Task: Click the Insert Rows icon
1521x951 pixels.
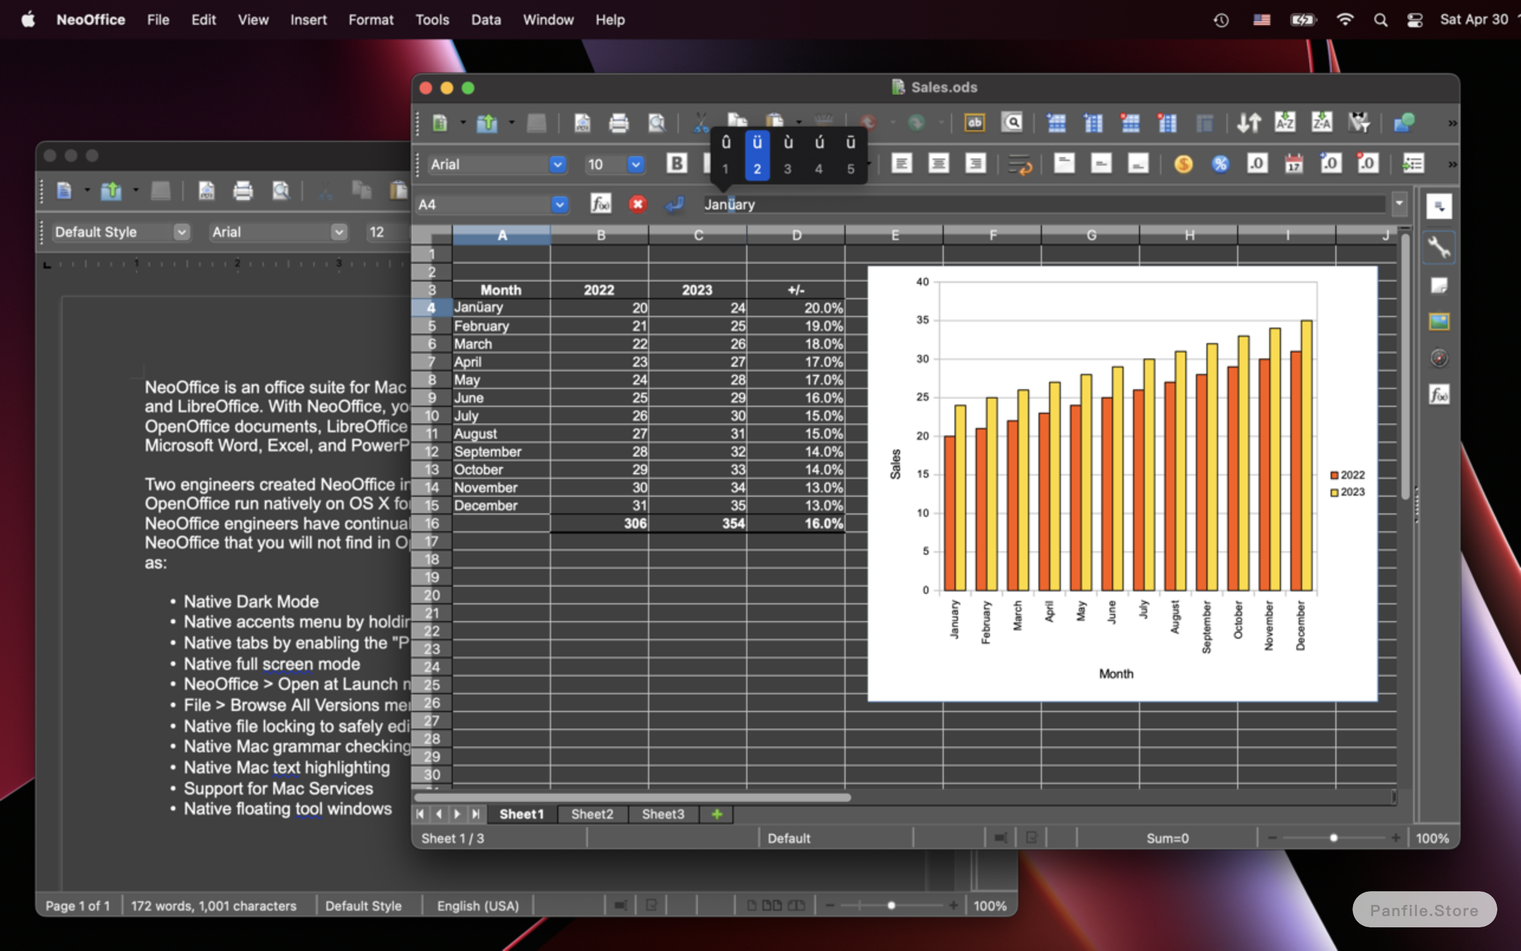Action: click(1056, 122)
